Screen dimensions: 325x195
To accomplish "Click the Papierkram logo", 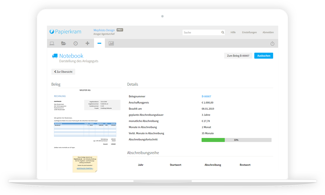I will point(65,31).
